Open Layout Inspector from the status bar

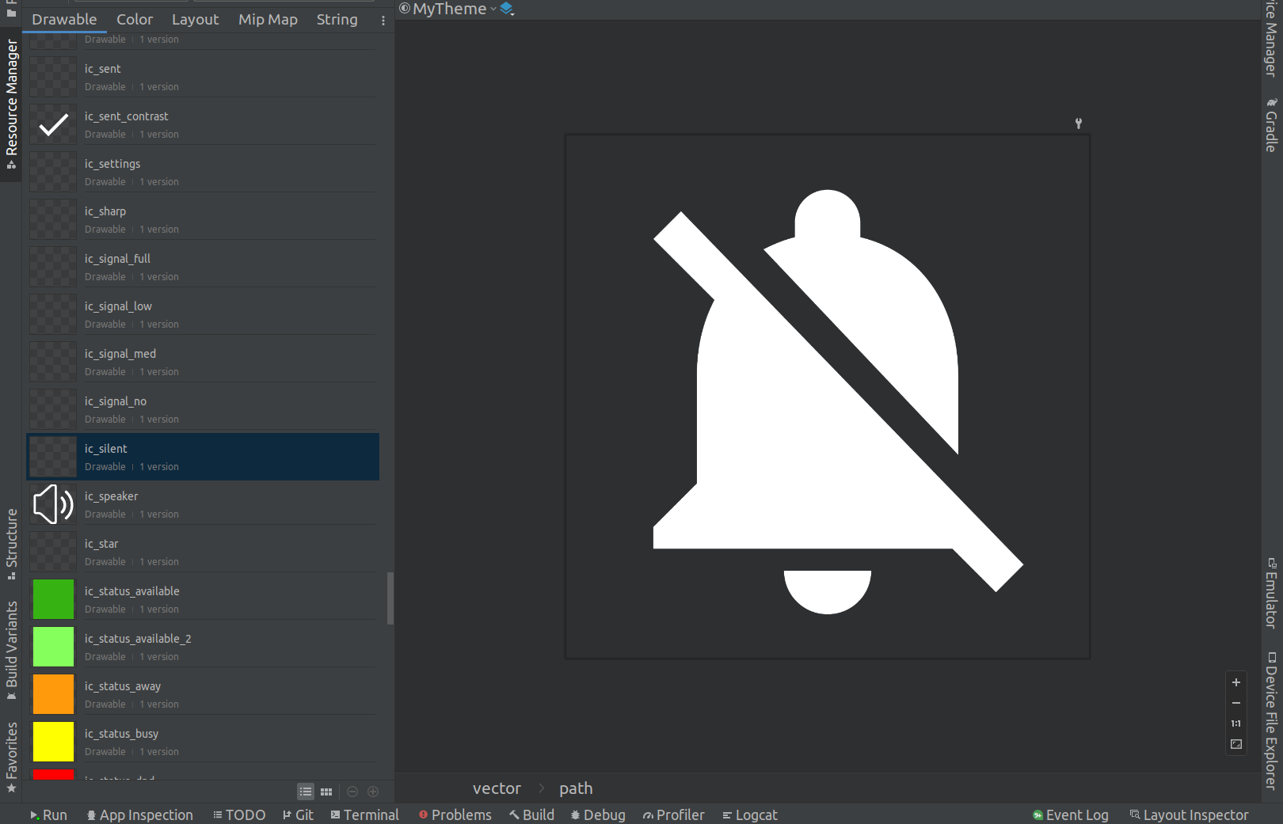tap(1189, 815)
